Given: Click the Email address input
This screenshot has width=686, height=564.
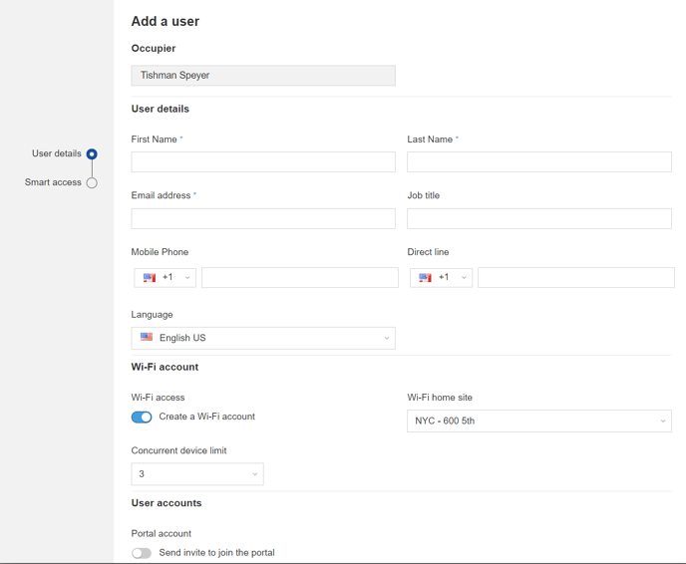Looking at the screenshot, I should [263, 219].
